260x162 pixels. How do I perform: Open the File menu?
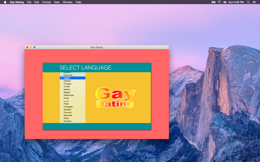coord(29,2)
